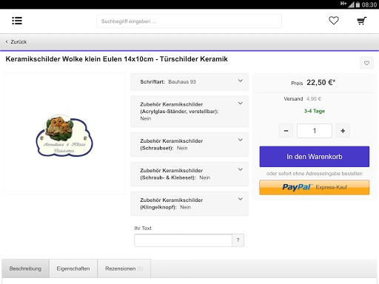379x284 pixels.
Task: Expand the Schriftart Bauhaus 93 dropdown
Action: coord(189,82)
